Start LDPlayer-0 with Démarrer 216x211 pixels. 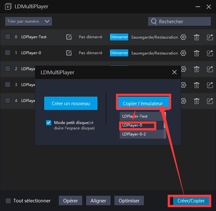coord(119,53)
